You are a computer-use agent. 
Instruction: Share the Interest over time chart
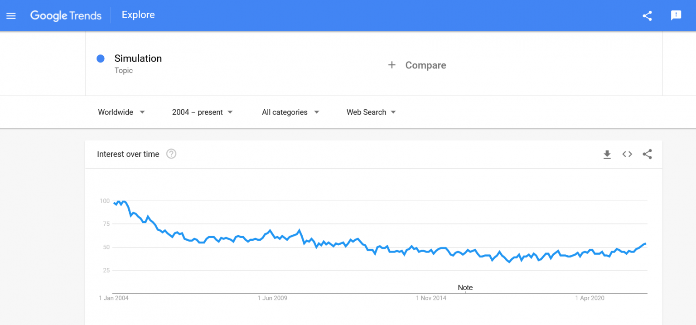tap(647, 154)
